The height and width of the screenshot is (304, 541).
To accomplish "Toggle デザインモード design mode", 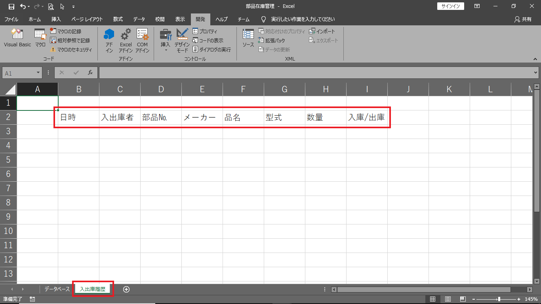I will coord(182,41).
